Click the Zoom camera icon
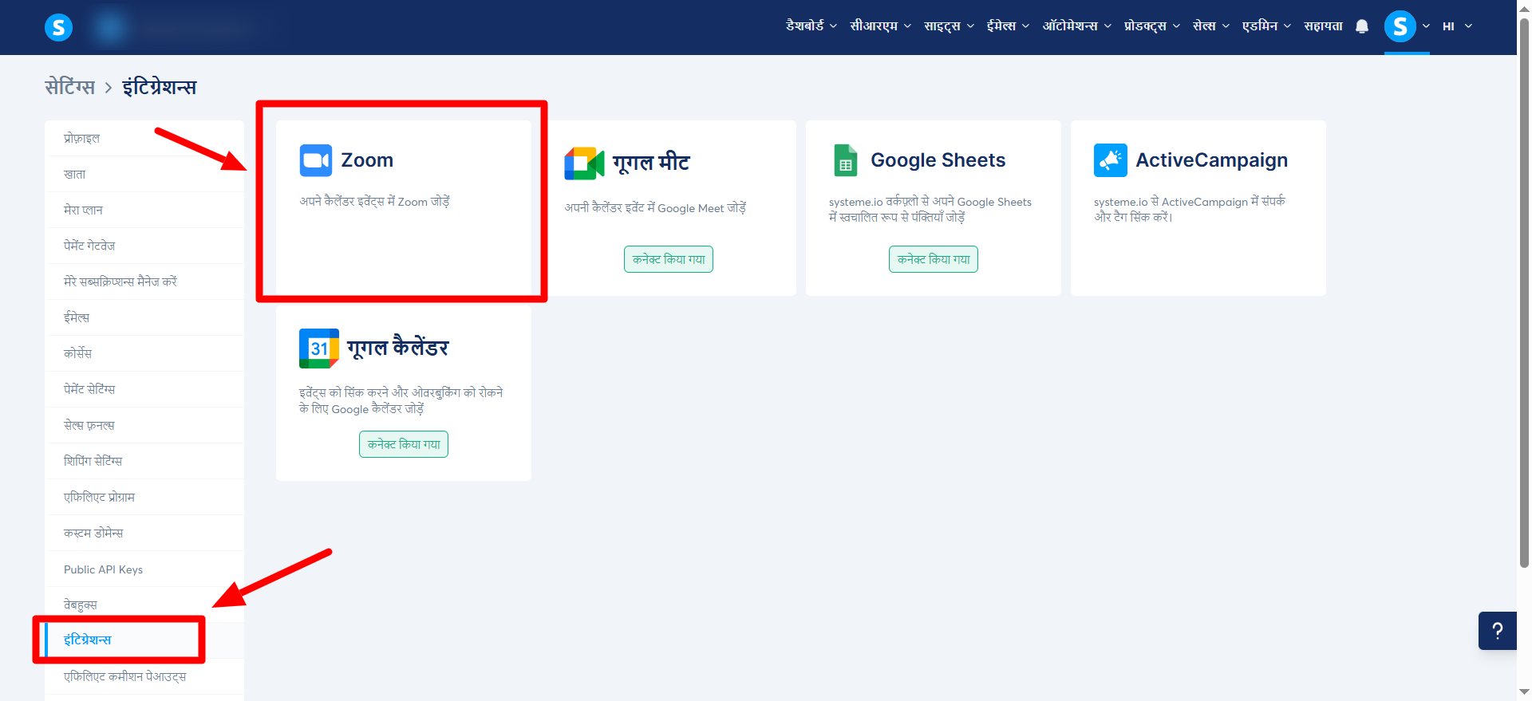 (316, 160)
